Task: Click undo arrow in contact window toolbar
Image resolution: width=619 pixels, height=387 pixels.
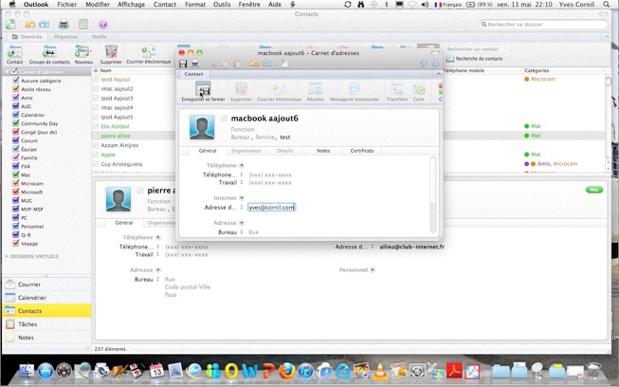Action: point(255,64)
